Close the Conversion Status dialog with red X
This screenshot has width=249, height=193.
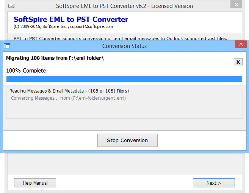pyautogui.click(x=241, y=45)
